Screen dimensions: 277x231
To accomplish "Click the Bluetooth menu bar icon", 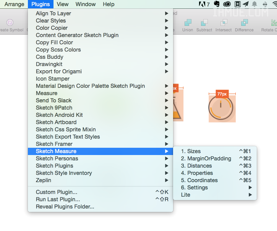I will 265,4.
